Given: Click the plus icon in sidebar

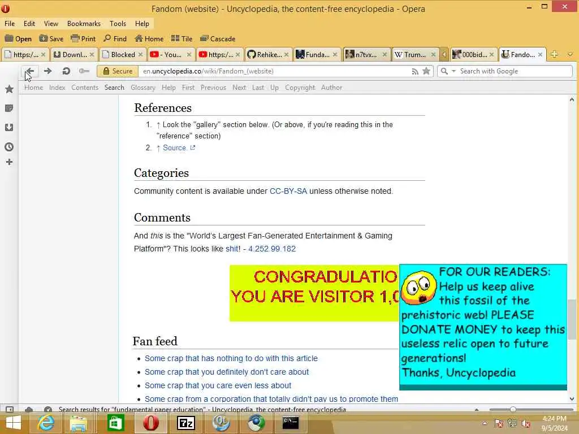Looking at the screenshot, I should pos(9,162).
